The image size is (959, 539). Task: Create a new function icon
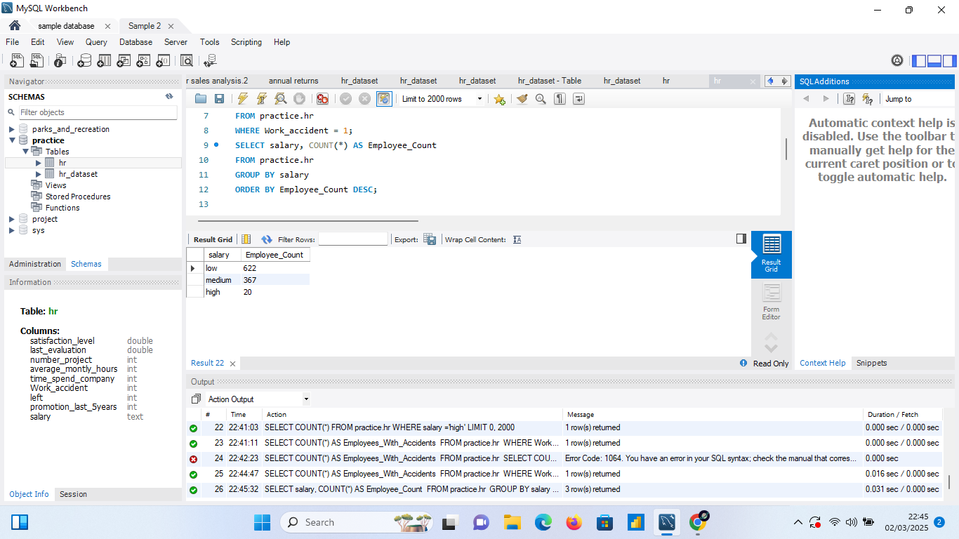pos(163,61)
